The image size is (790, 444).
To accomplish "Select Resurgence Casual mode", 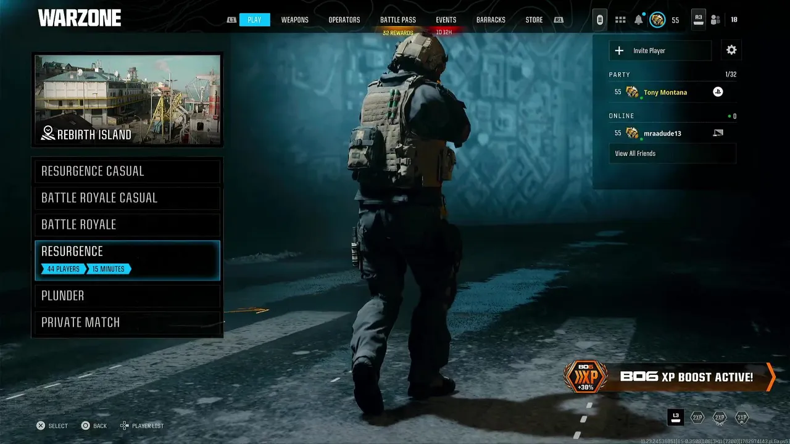I will pos(128,171).
